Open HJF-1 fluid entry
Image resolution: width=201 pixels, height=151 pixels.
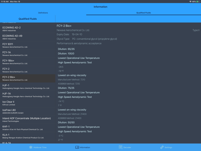(x=28, y=87)
